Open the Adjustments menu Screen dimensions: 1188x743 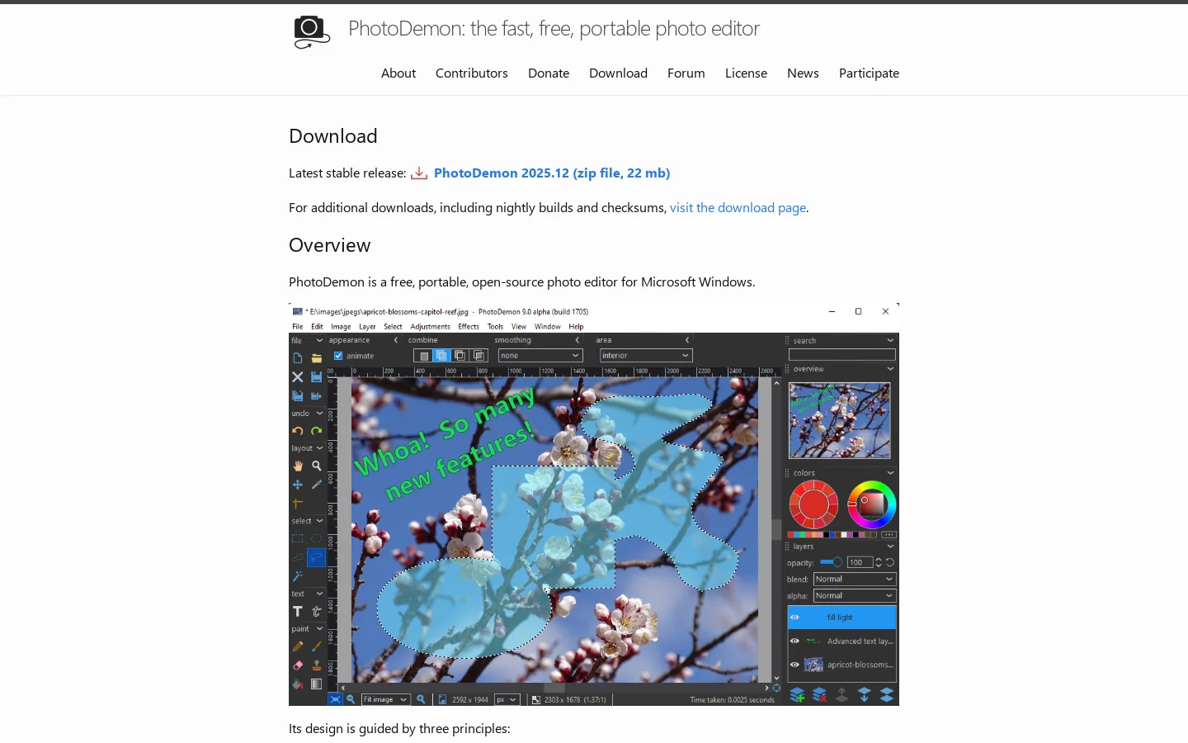pos(430,327)
